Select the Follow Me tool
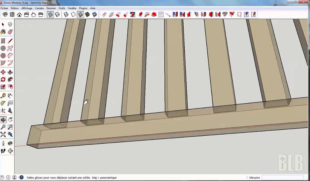Viewport: 310px width, 181px height. coord(10,80)
